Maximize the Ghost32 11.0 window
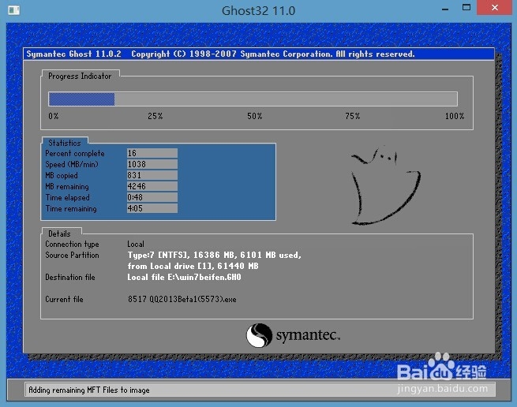Viewport: 517px width, 407px height. (x=466, y=8)
